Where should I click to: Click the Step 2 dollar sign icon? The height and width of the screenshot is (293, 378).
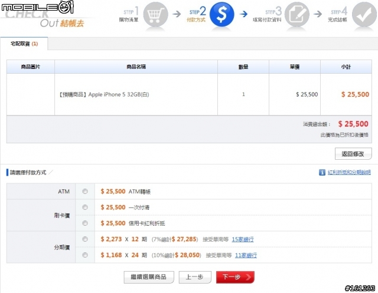(222, 14)
